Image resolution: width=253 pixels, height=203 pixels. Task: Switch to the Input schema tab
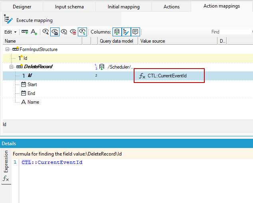pyautogui.click(x=69, y=7)
